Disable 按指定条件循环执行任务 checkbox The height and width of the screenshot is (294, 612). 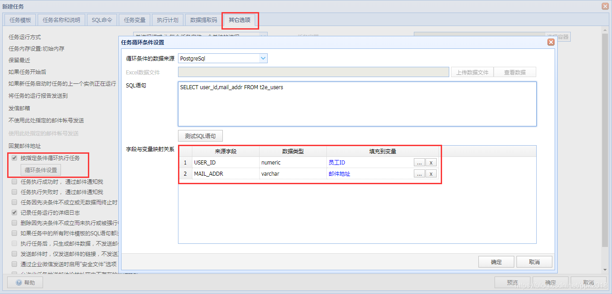coord(13,157)
